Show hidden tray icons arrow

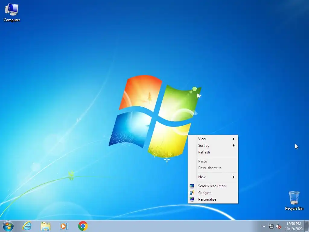pyautogui.click(x=264, y=227)
